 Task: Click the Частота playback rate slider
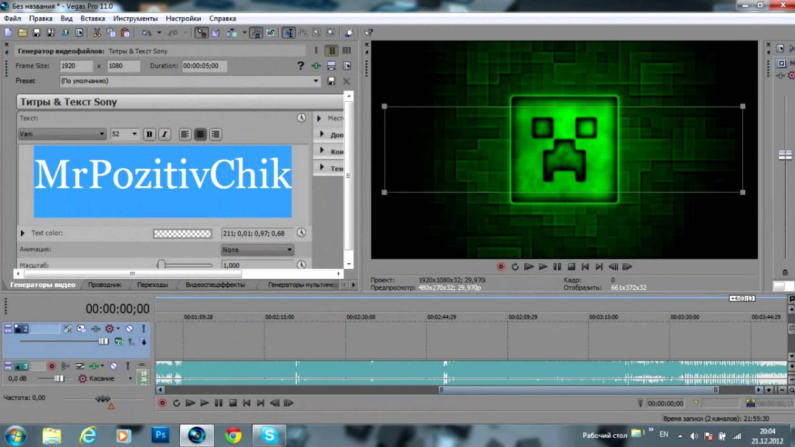[x=102, y=399]
